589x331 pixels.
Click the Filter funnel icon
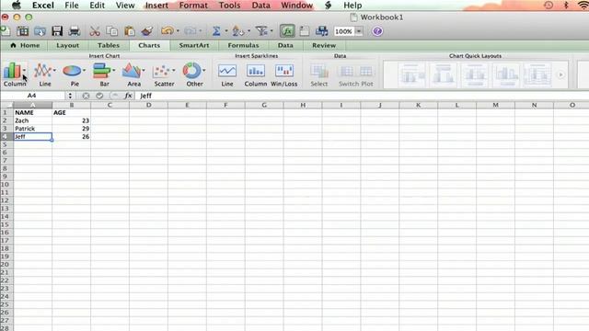pyautogui.click(x=261, y=31)
